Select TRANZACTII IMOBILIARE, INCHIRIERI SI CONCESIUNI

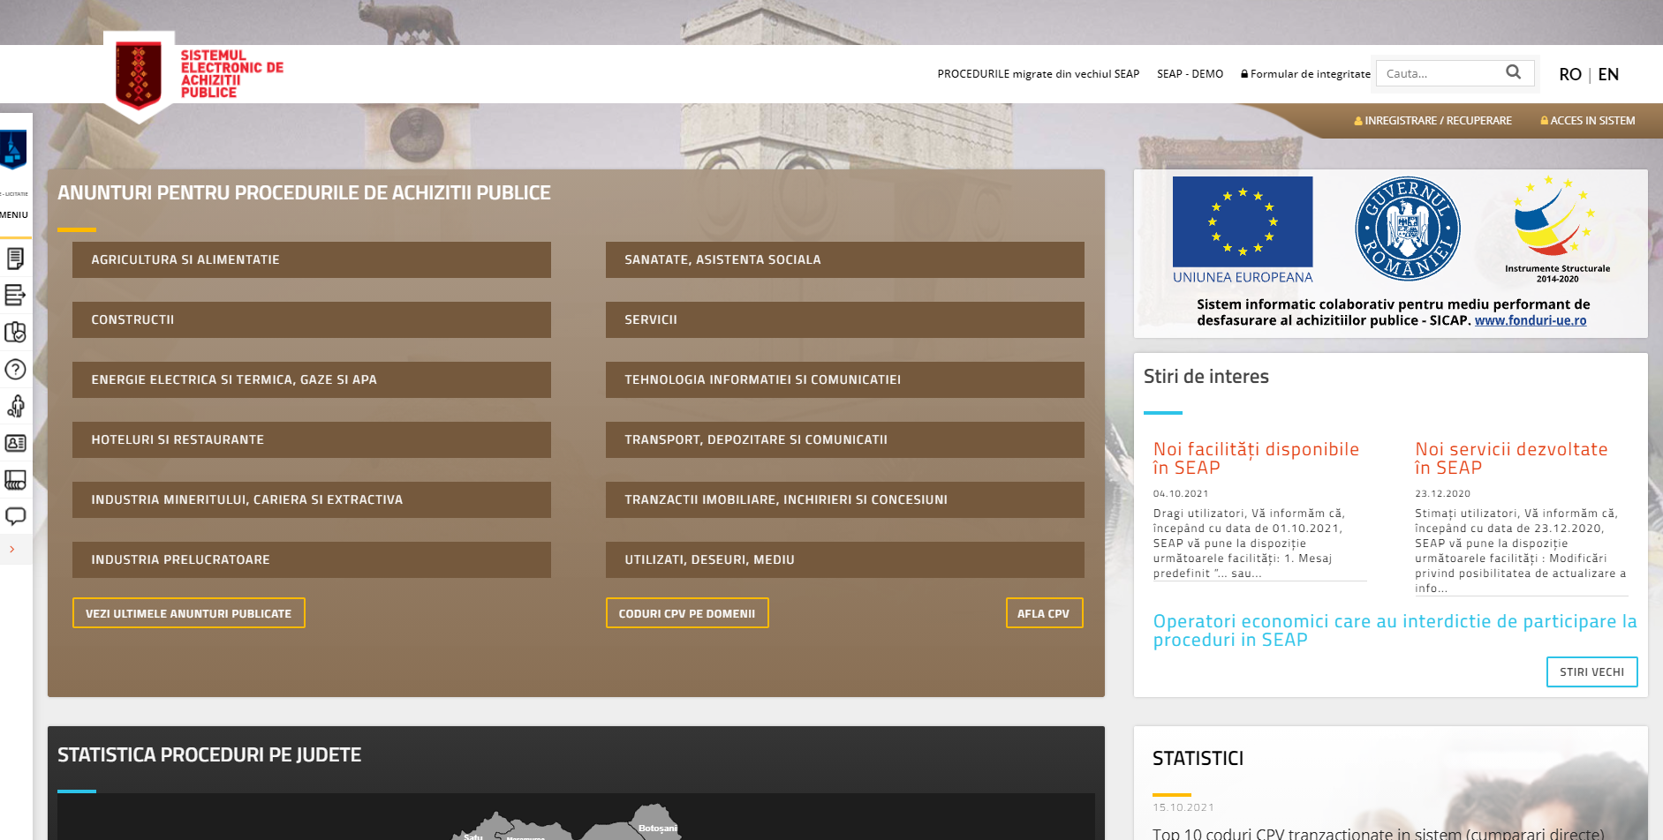[x=845, y=499]
